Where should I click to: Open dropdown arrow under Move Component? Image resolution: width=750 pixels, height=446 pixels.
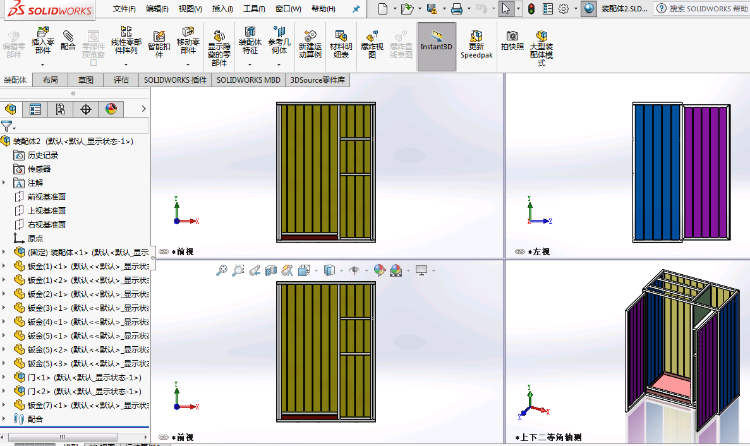(x=188, y=64)
